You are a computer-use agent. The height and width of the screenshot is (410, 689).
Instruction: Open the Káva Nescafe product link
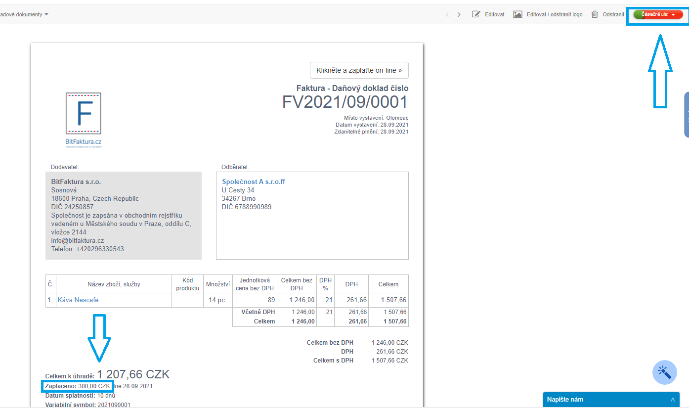78,300
